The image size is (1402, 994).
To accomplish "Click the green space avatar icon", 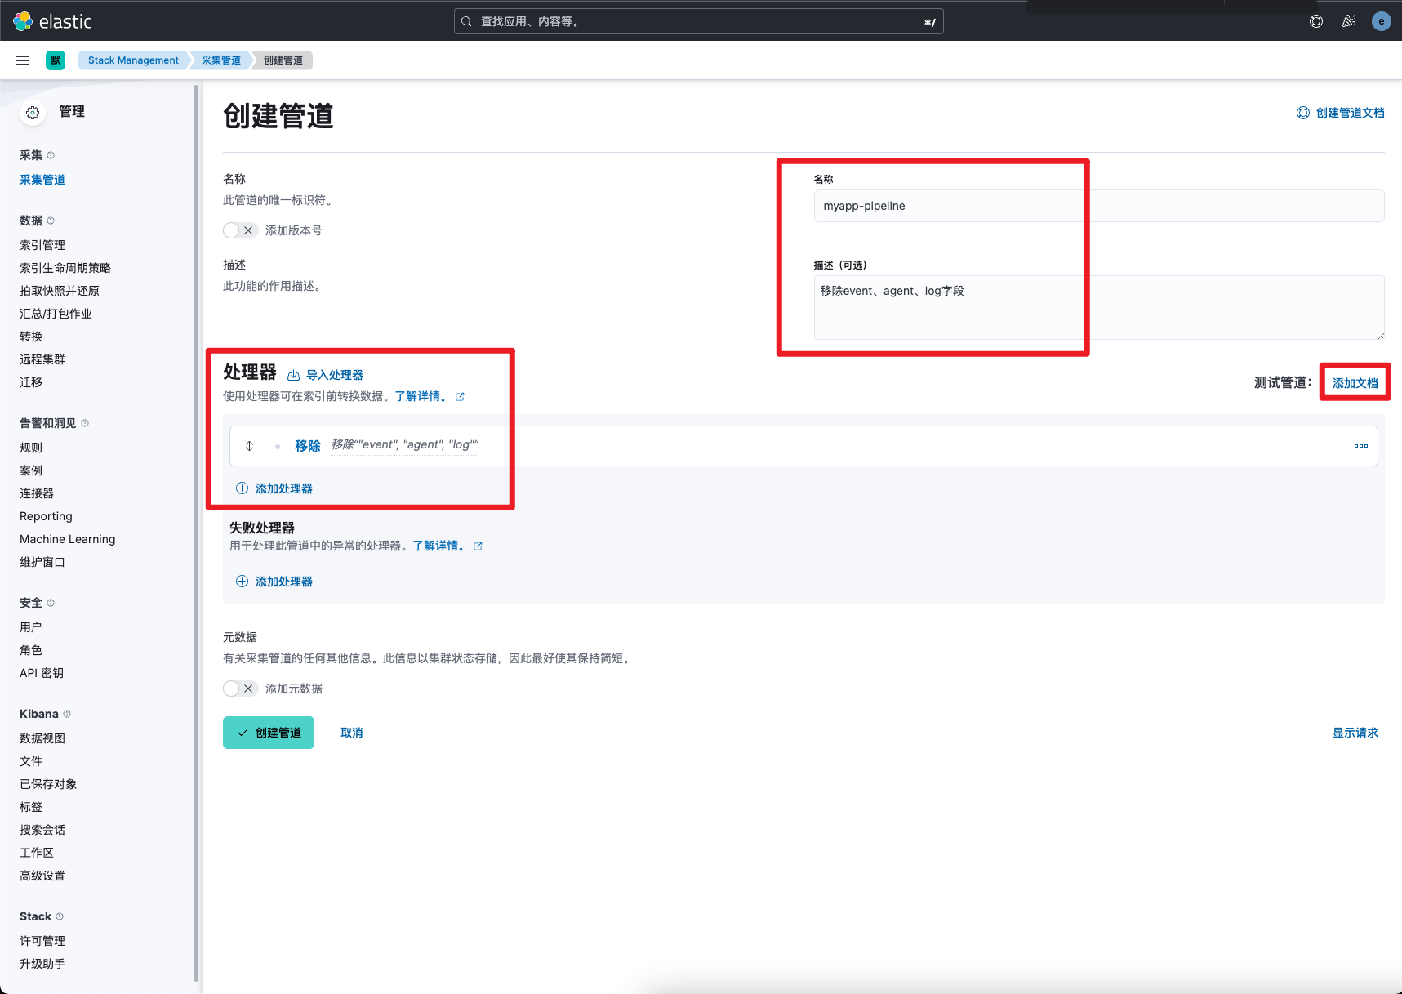I will (x=56, y=60).
